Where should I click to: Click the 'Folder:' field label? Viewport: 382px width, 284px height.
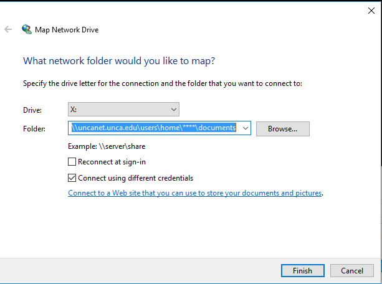tap(34, 129)
